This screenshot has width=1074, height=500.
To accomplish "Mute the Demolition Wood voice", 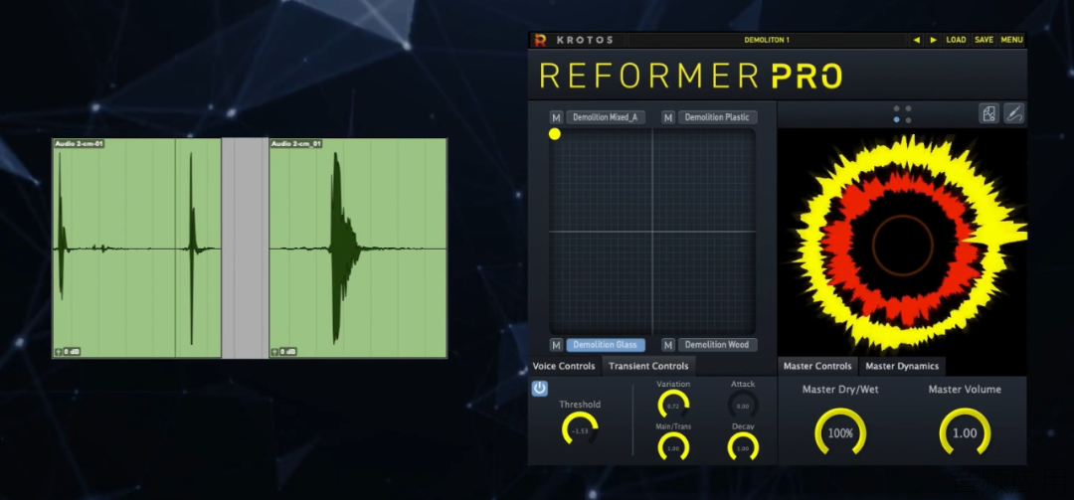I will pos(668,345).
